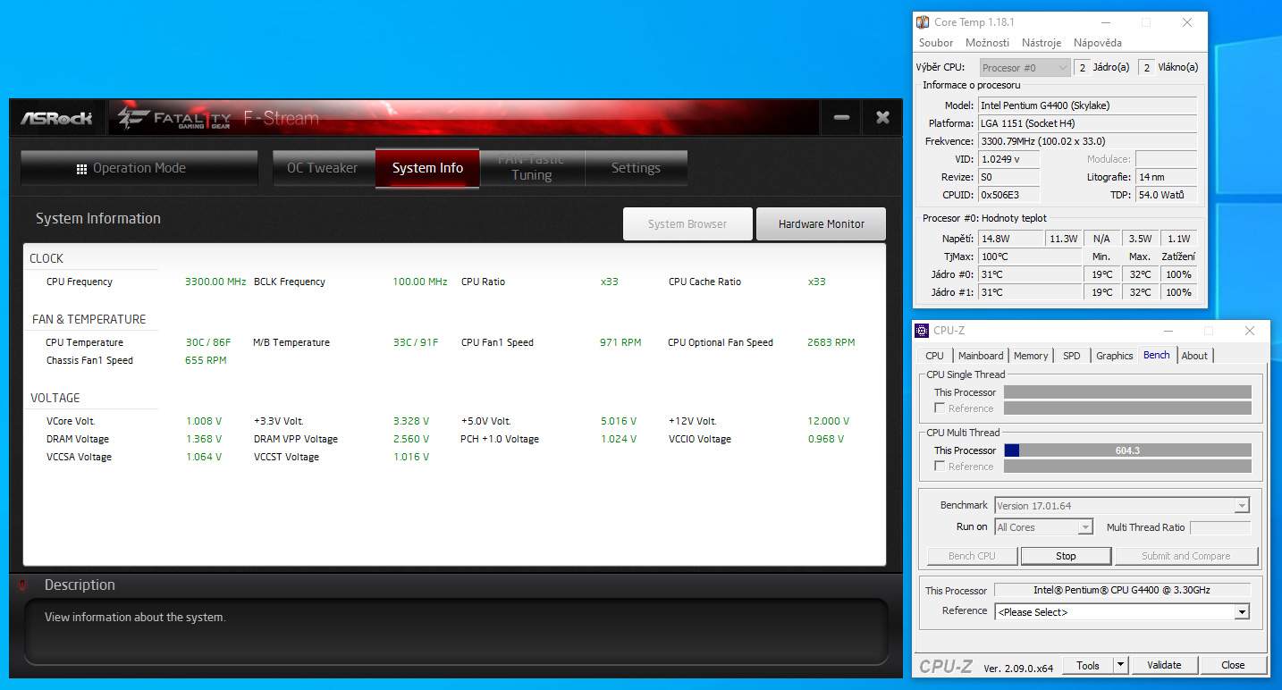Screen dimensions: 1282x690
Task: Close the Core Temp window
Action: (1186, 22)
